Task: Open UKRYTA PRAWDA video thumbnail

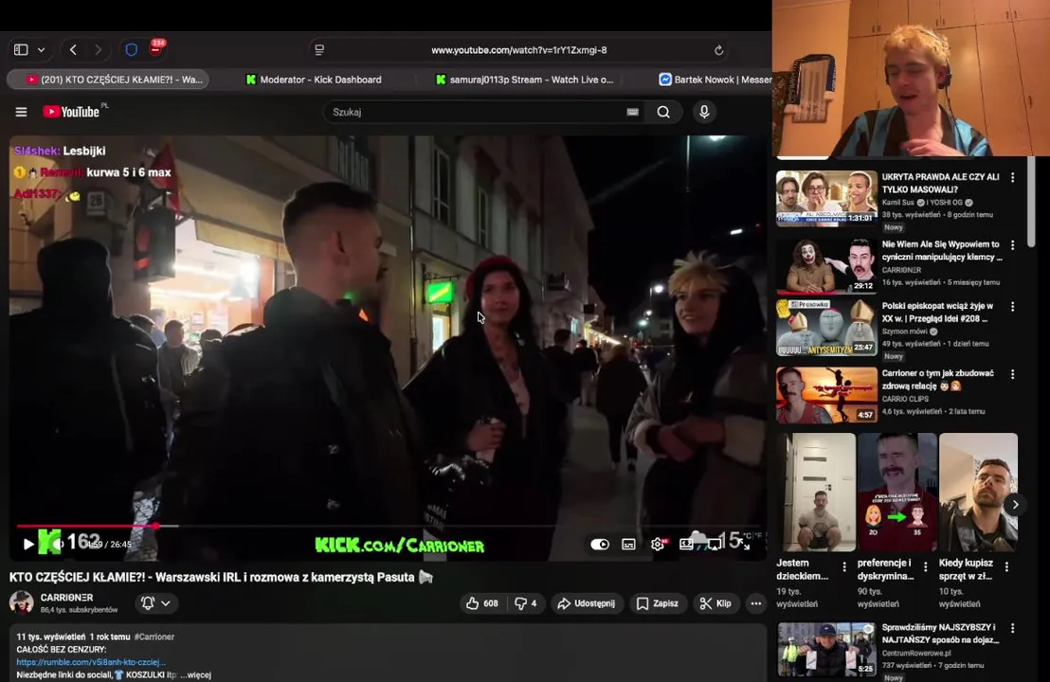Action: tap(826, 198)
